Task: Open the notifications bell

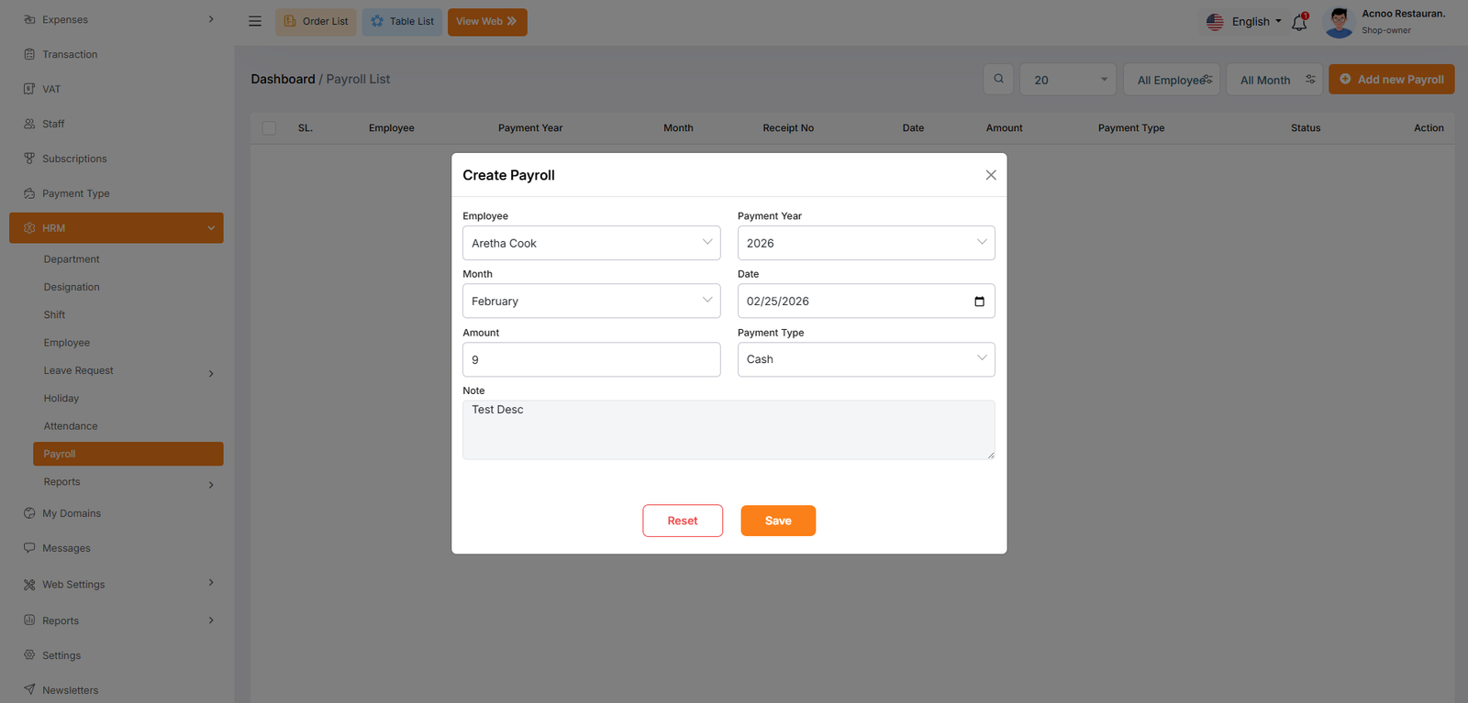Action: pyautogui.click(x=1299, y=22)
